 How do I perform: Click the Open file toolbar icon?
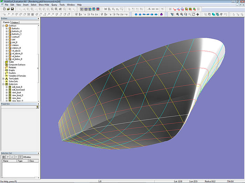(x=8, y=9)
